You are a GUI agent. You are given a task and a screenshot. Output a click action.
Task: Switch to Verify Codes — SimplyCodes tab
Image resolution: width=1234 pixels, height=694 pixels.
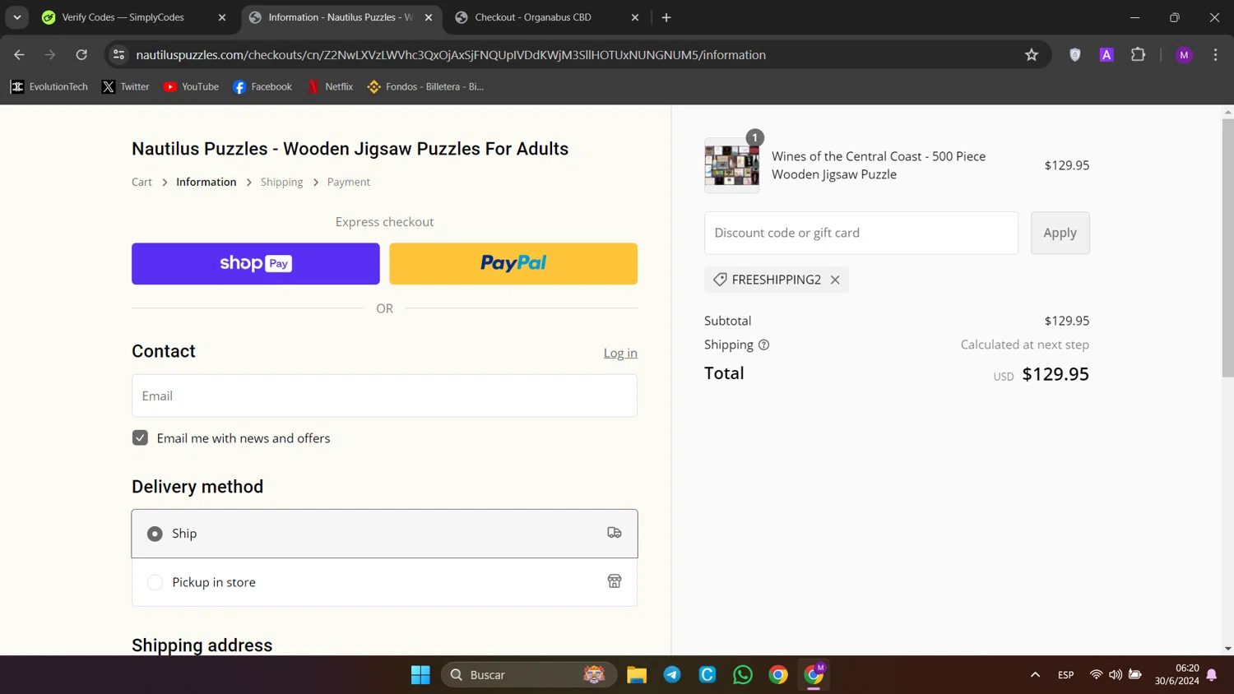pos(123,17)
